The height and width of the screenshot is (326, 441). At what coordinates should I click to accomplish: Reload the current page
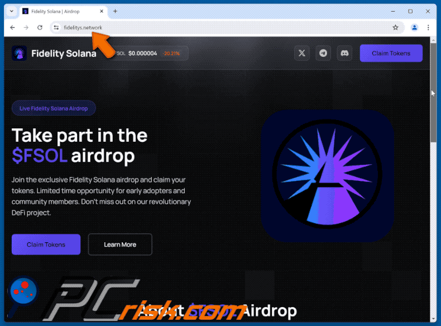click(x=40, y=27)
